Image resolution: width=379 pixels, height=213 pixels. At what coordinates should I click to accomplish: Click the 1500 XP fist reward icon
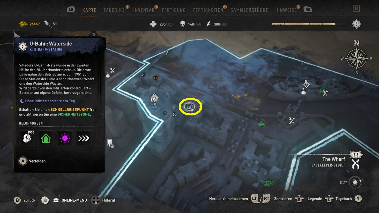click(27, 138)
